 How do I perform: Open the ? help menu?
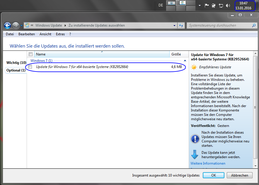pyautogui.click(x=70, y=34)
